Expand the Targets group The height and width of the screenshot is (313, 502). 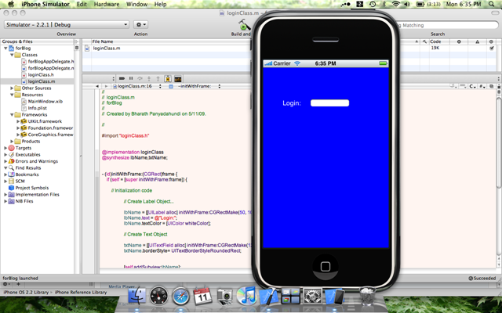click(5, 148)
